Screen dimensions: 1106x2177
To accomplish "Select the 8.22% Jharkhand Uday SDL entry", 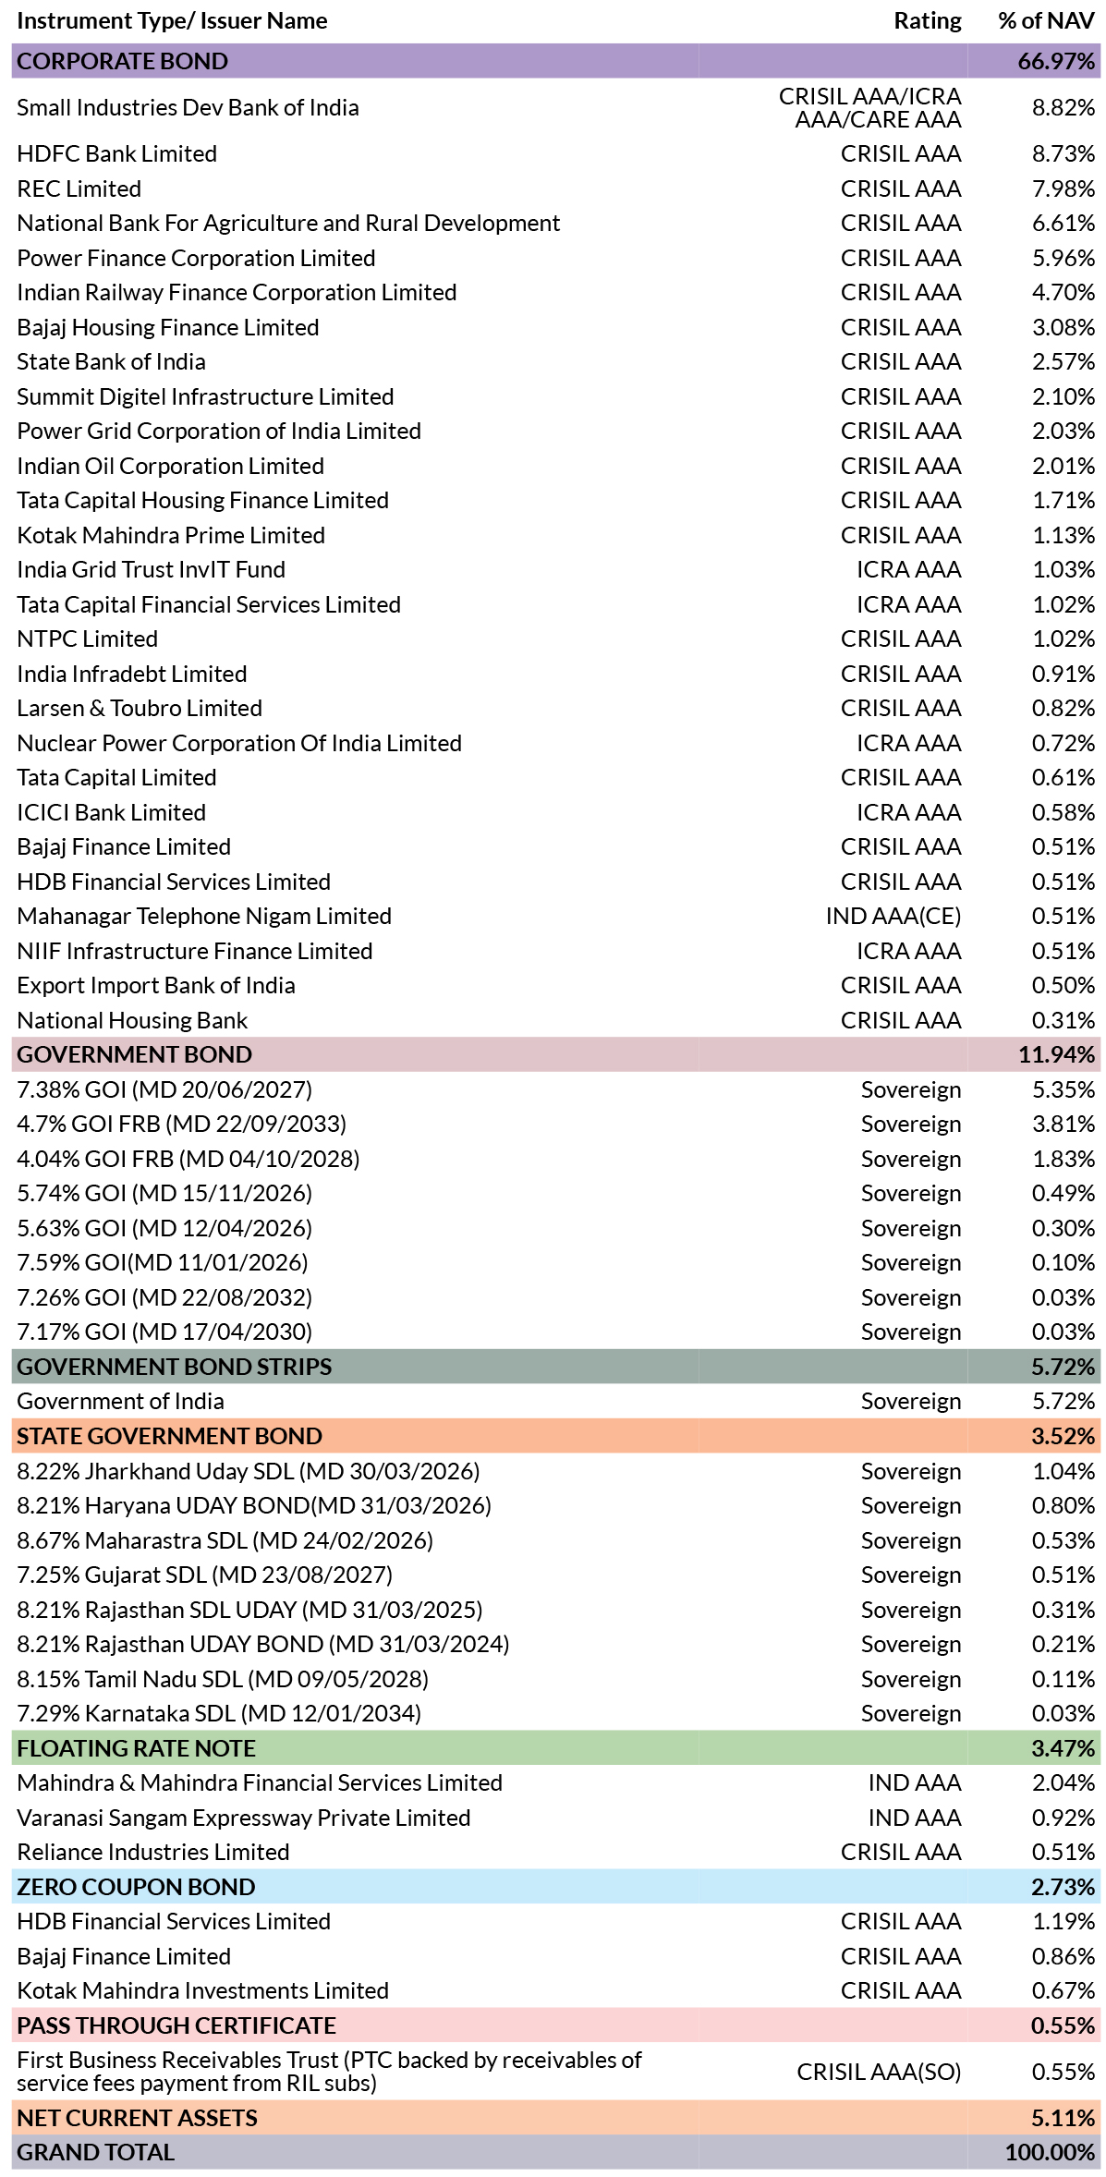I will click(x=248, y=1471).
